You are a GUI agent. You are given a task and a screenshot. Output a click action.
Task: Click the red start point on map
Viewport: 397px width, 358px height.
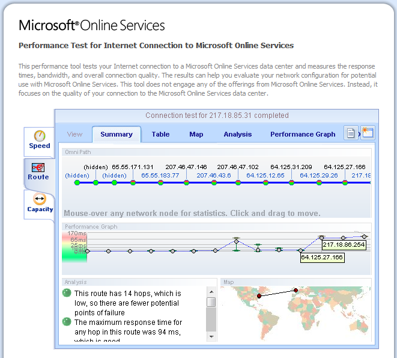point(259,296)
